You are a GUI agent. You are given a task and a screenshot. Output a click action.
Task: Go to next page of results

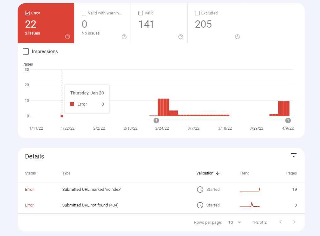tap(294, 222)
